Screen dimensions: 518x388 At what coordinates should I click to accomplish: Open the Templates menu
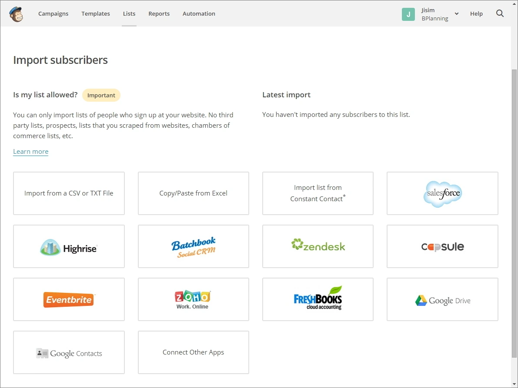96,13
